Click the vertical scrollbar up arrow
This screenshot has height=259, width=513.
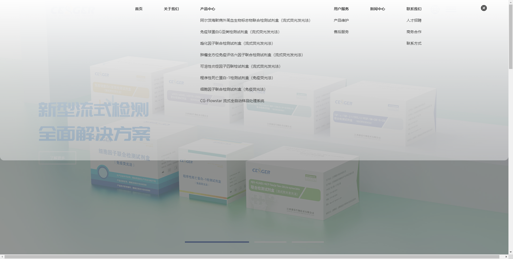click(511, 2)
